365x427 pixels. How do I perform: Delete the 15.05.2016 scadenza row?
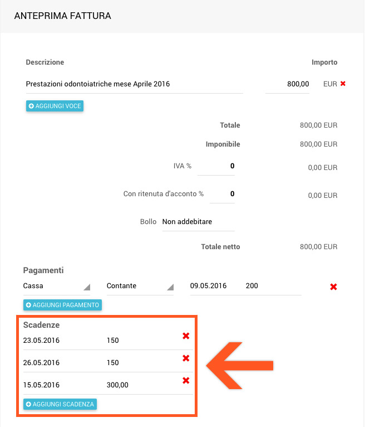[x=186, y=380]
